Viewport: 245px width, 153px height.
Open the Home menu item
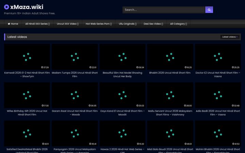click(x=13, y=24)
